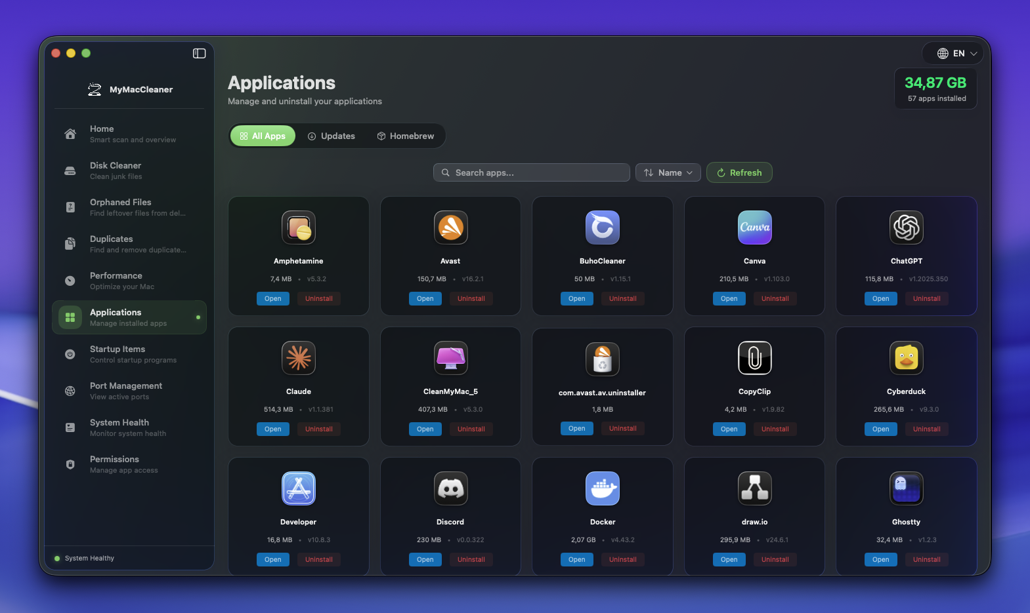Uninstall the Avast app
Screen dimensions: 1030x613
point(471,298)
